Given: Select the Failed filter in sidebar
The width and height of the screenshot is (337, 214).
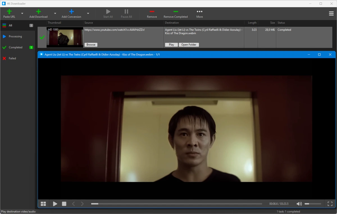Looking at the screenshot, I should coord(17,58).
